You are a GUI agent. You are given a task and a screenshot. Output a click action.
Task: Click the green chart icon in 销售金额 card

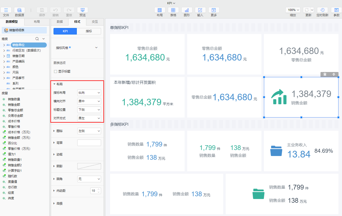279,97
